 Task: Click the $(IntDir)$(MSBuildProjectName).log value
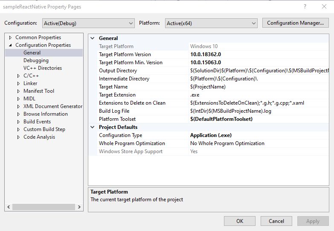[231, 111]
